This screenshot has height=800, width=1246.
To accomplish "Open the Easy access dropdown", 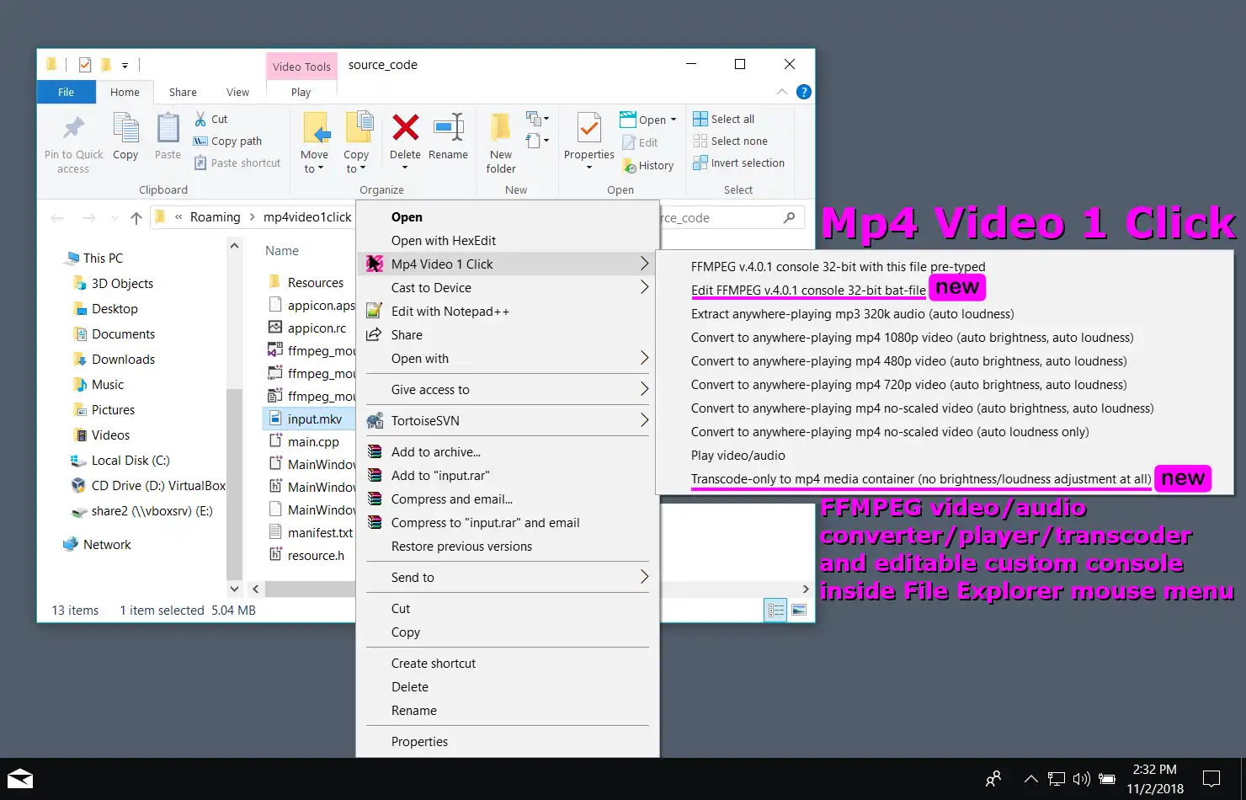I will 537,141.
